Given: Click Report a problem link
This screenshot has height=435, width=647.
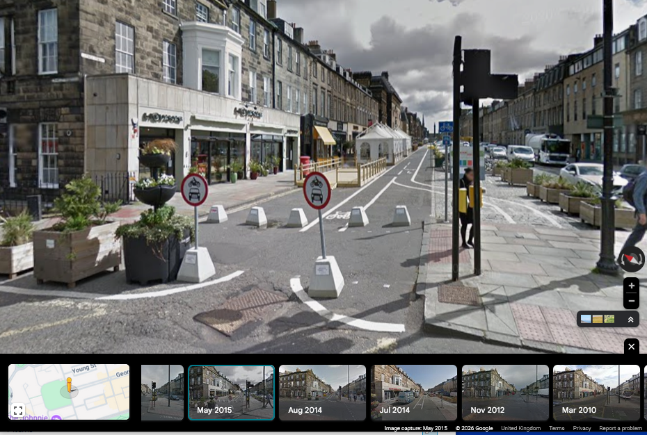Looking at the screenshot, I should pos(621,428).
